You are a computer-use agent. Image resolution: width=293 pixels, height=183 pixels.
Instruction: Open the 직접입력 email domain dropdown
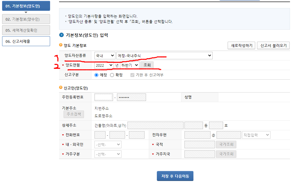(256, 135)
